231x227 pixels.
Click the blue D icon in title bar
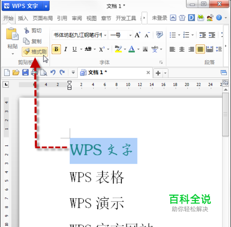click(191, 18)
